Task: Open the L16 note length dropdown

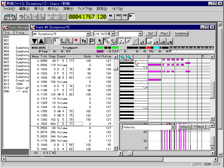Action: tap(113, 34)
